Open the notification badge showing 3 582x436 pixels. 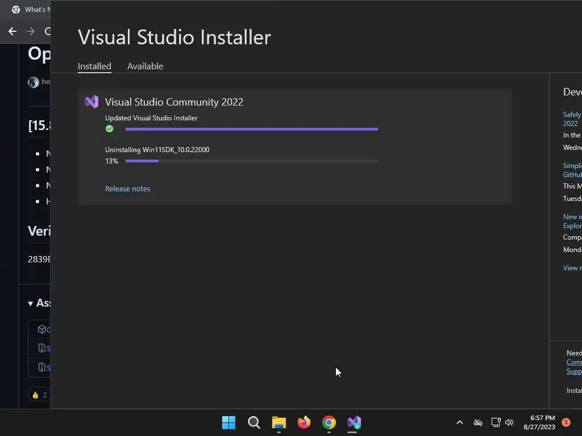click(566, 422)
